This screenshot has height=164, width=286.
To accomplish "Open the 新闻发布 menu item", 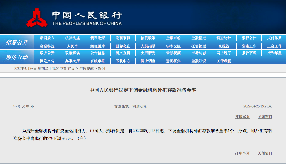I will (x=47, y=38).
